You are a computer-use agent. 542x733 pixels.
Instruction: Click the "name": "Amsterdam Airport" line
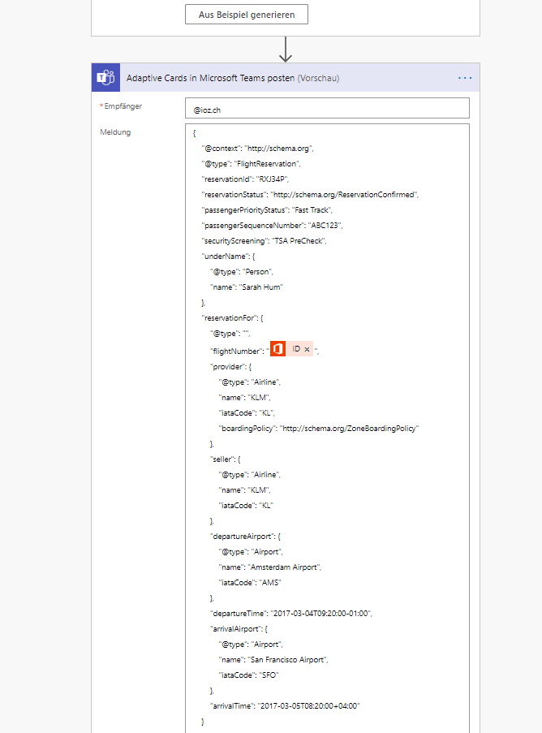click(270, 567)
